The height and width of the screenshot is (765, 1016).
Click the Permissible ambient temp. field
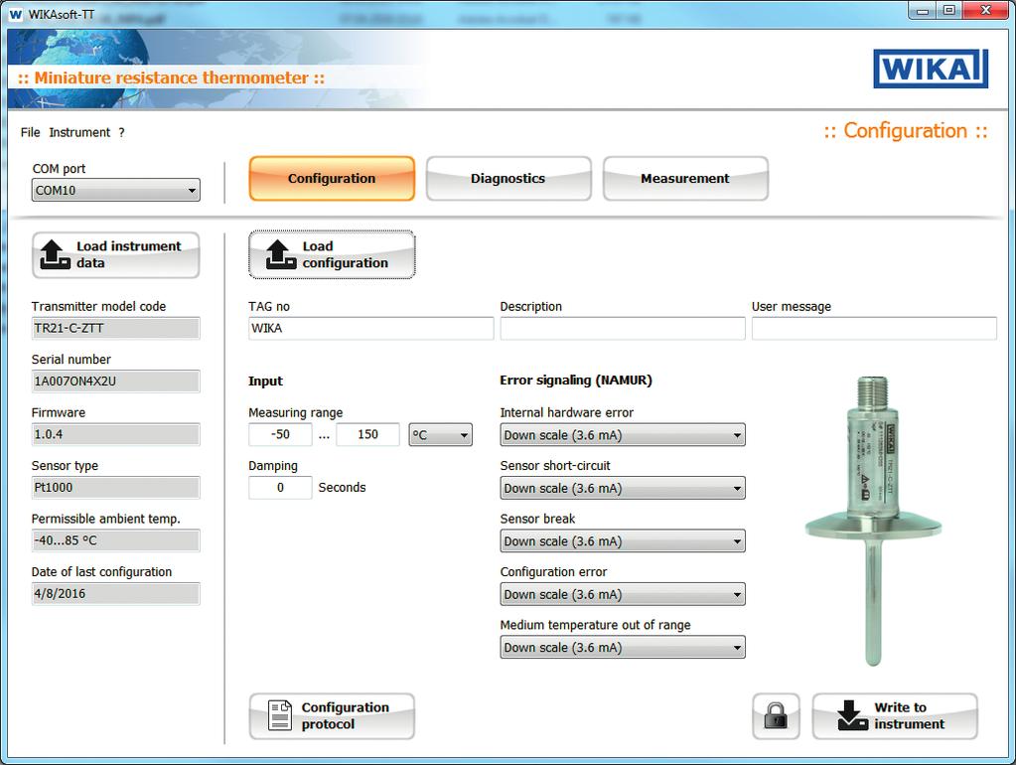pos(116,540)
